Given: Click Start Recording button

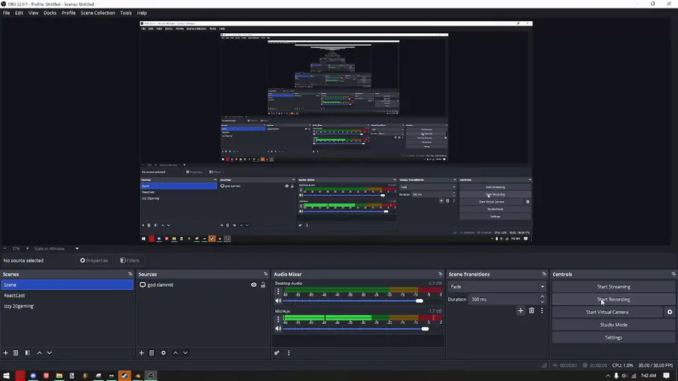Looking at the screenshot, I should click(x=613, y=300).
